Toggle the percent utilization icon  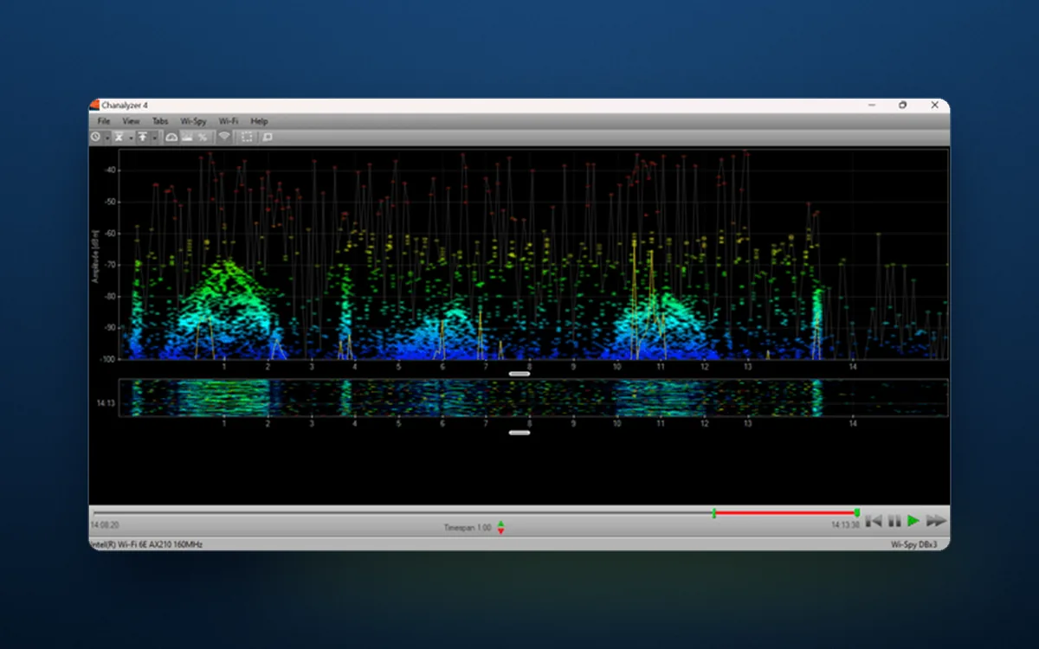[203, 137]
